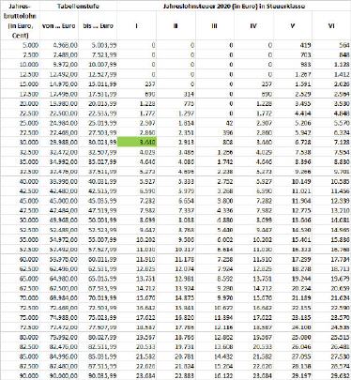Image resolution: width=351 pixels, height=380 pixels.
Task: Select the 'von ... Euro' column header
Action: pos(59,25)
